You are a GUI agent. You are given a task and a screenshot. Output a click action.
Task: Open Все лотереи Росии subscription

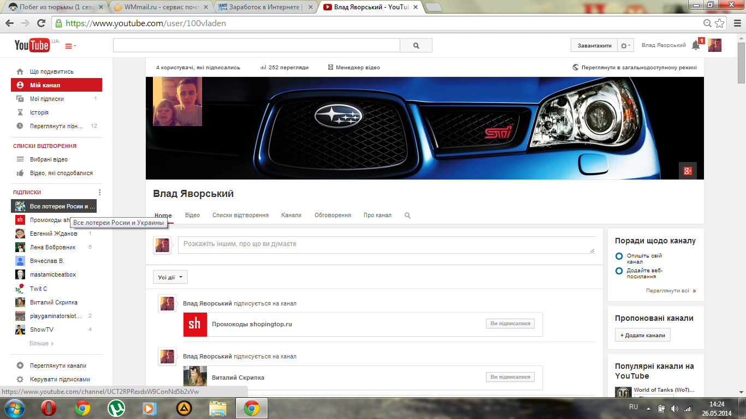pos(54,206)
